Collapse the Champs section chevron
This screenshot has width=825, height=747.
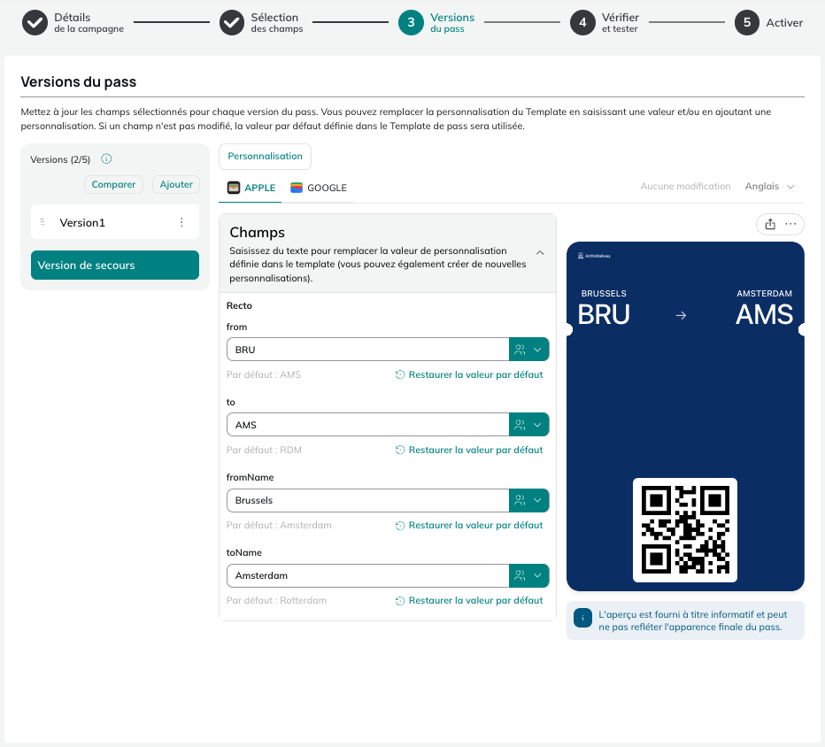540,253
